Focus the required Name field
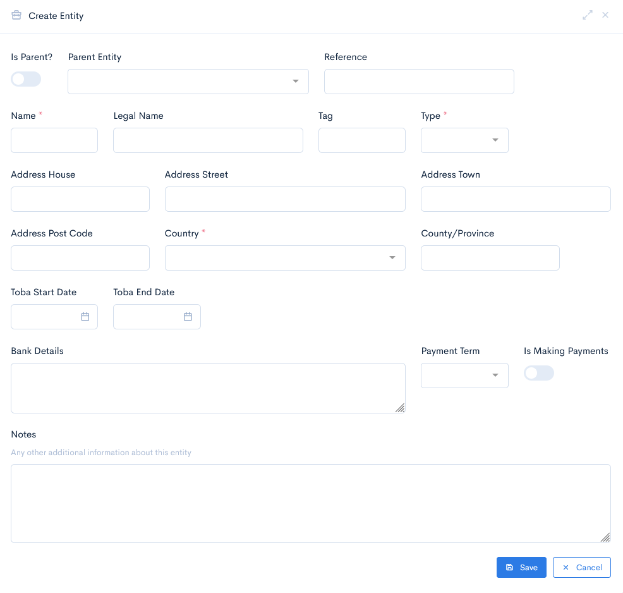 click(x=54, y=140)
